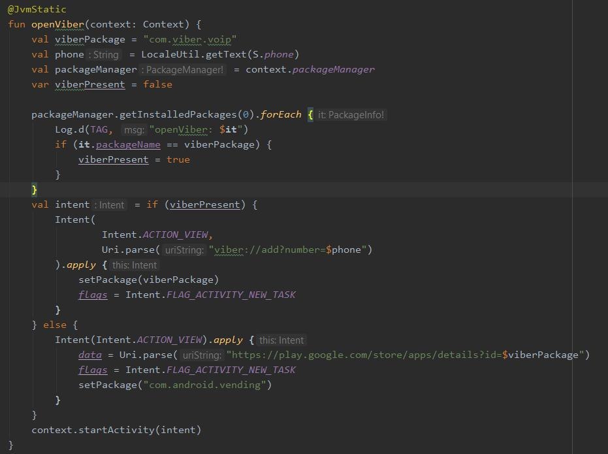Click the ': String' type hint
Image resolution: width=608 pixels, height=454 pixels.
pos(104,55)
